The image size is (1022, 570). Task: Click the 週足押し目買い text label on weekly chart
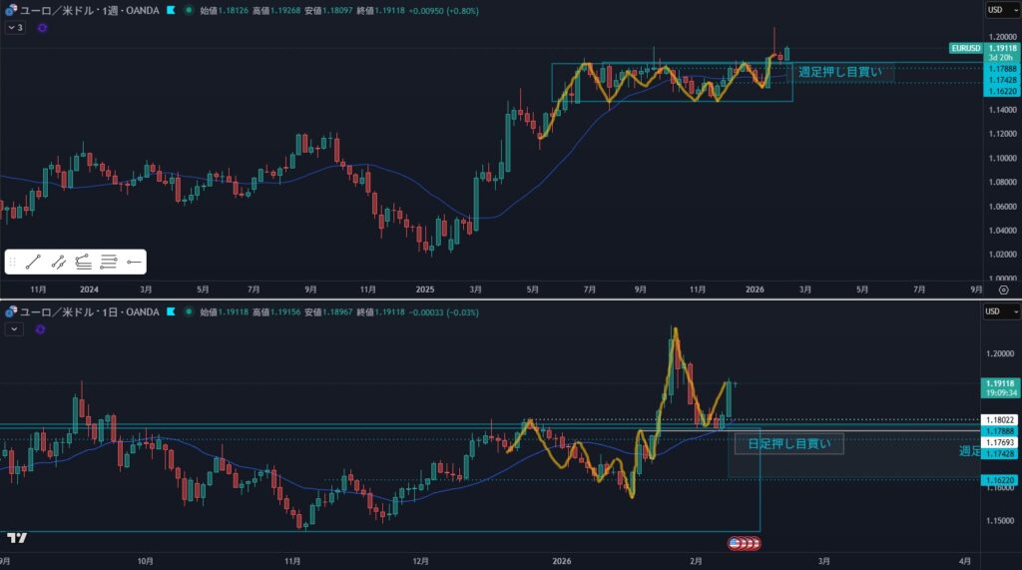pos(839,72)
